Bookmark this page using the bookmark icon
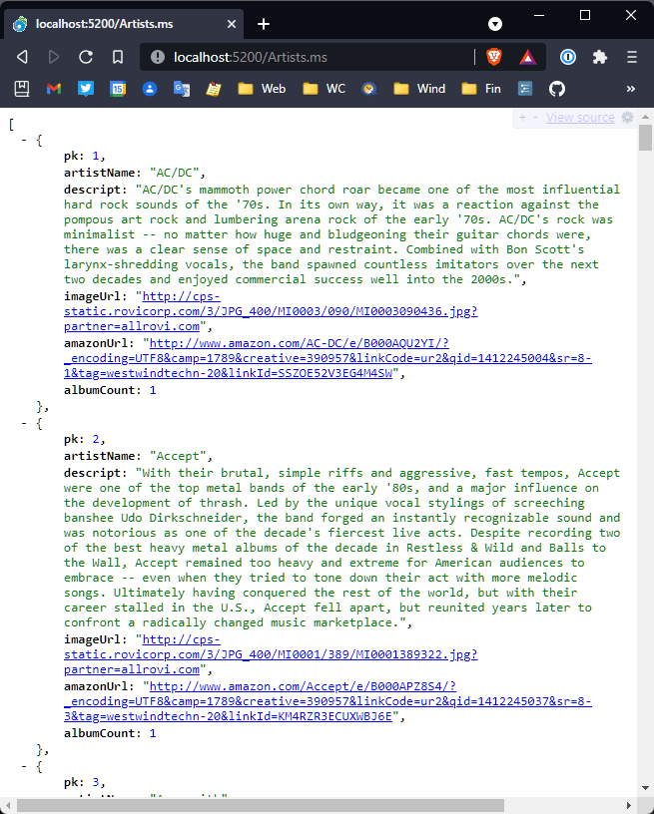654x814 pixels. coord(118,57)
